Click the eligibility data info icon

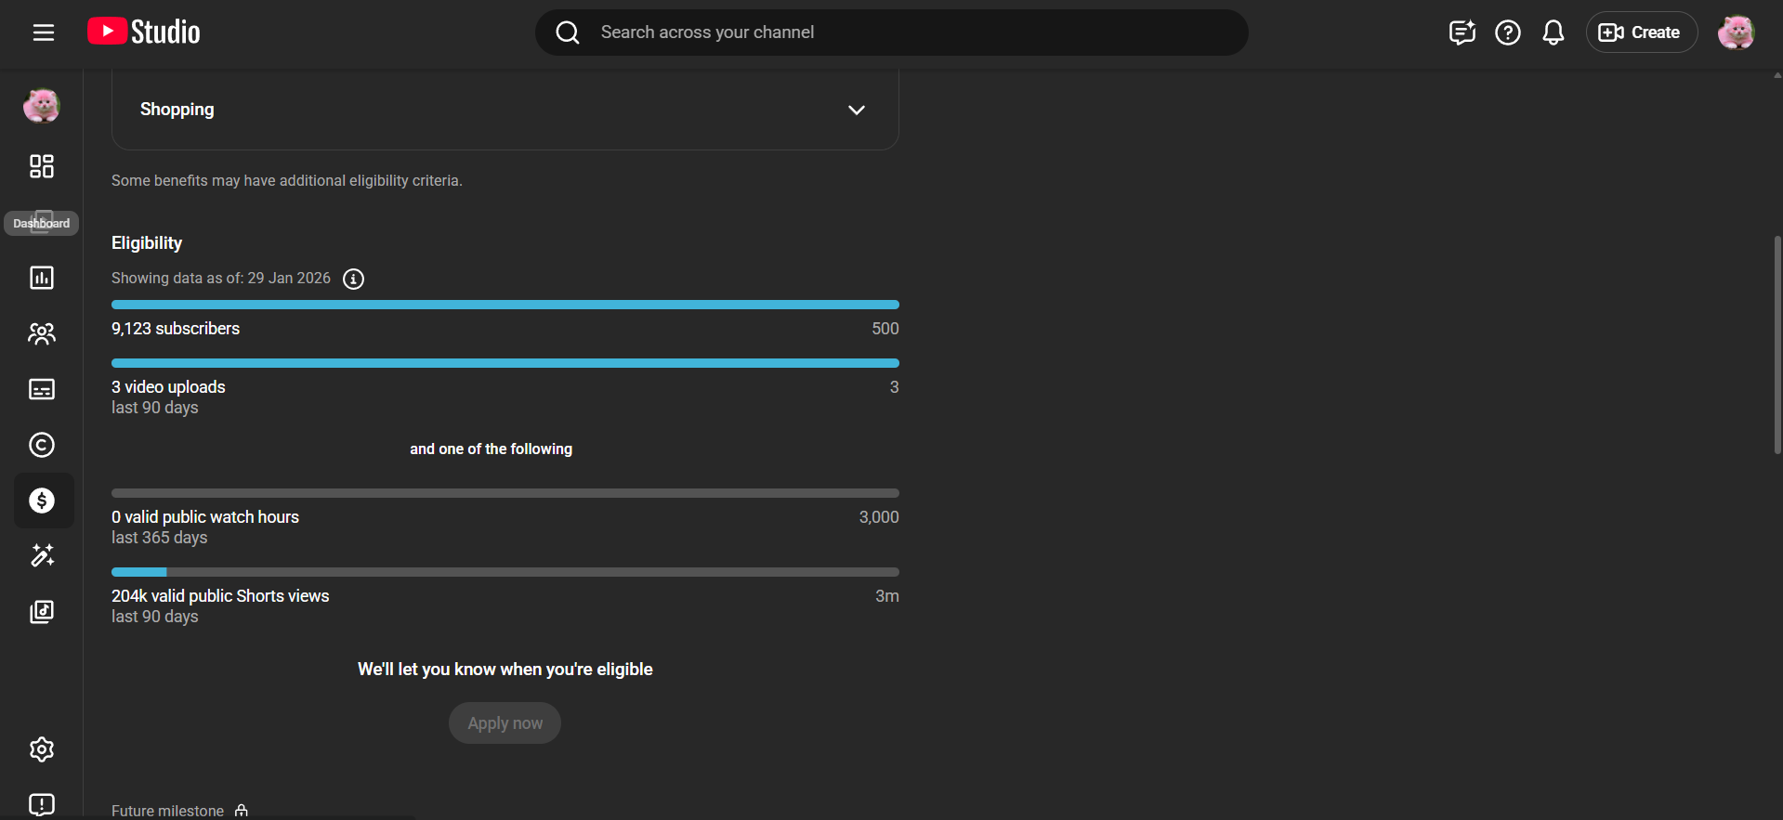tap(353, 279)
